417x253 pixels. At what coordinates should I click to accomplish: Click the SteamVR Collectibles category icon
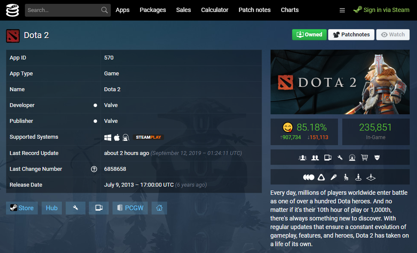click(352, 158)
